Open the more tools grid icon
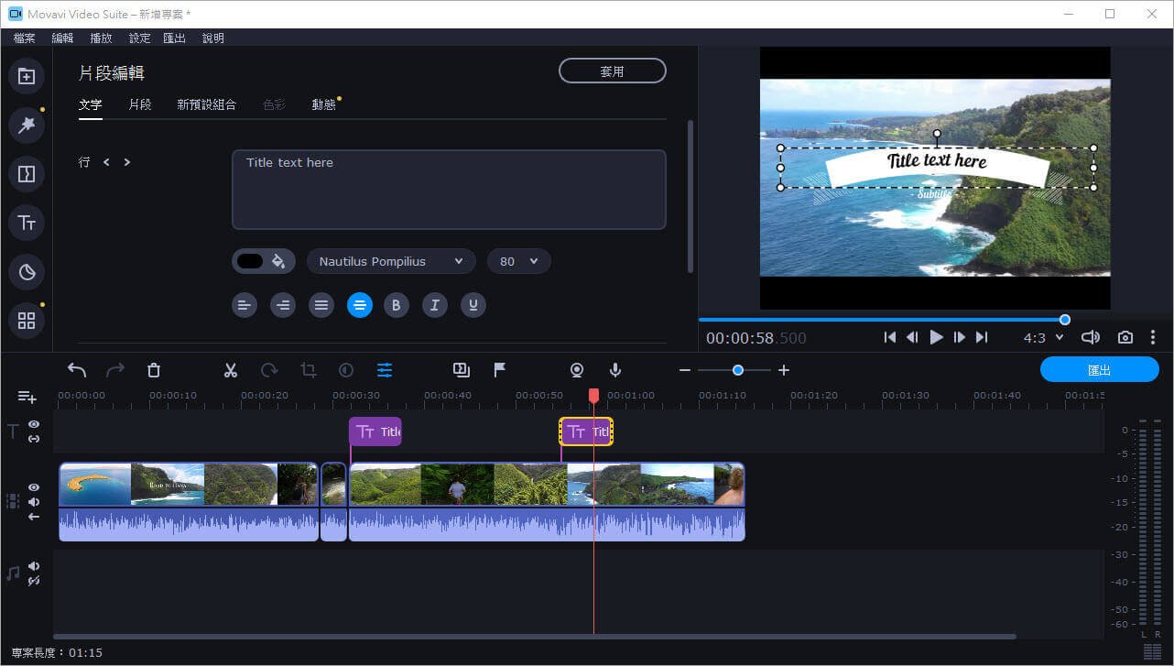The height and width of the screenshot is (666, 1174). coord(27,321)
